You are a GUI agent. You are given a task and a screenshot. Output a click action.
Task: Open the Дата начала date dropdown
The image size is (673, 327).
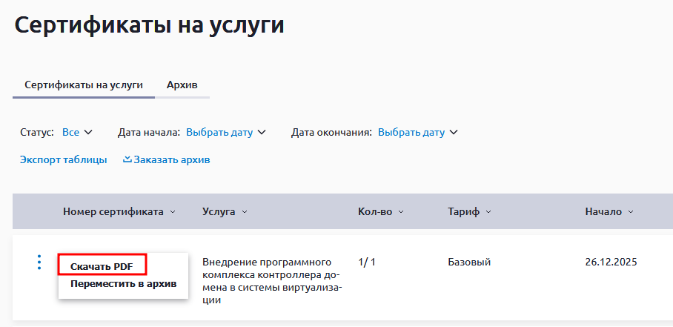[x=226, y=133]
